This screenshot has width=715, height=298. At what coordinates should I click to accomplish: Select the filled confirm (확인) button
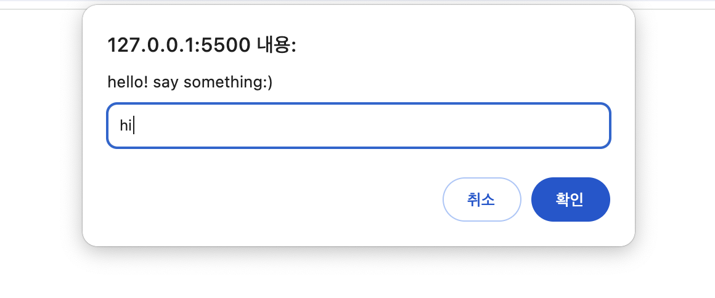[x=570, y=199]
